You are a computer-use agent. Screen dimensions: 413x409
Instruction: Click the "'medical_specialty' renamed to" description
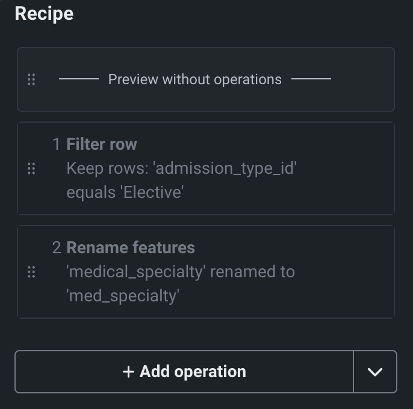(x=181, y=272)
